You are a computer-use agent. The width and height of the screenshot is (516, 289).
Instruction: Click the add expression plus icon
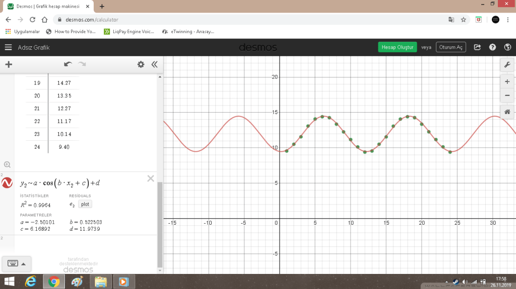coord(9,64)
